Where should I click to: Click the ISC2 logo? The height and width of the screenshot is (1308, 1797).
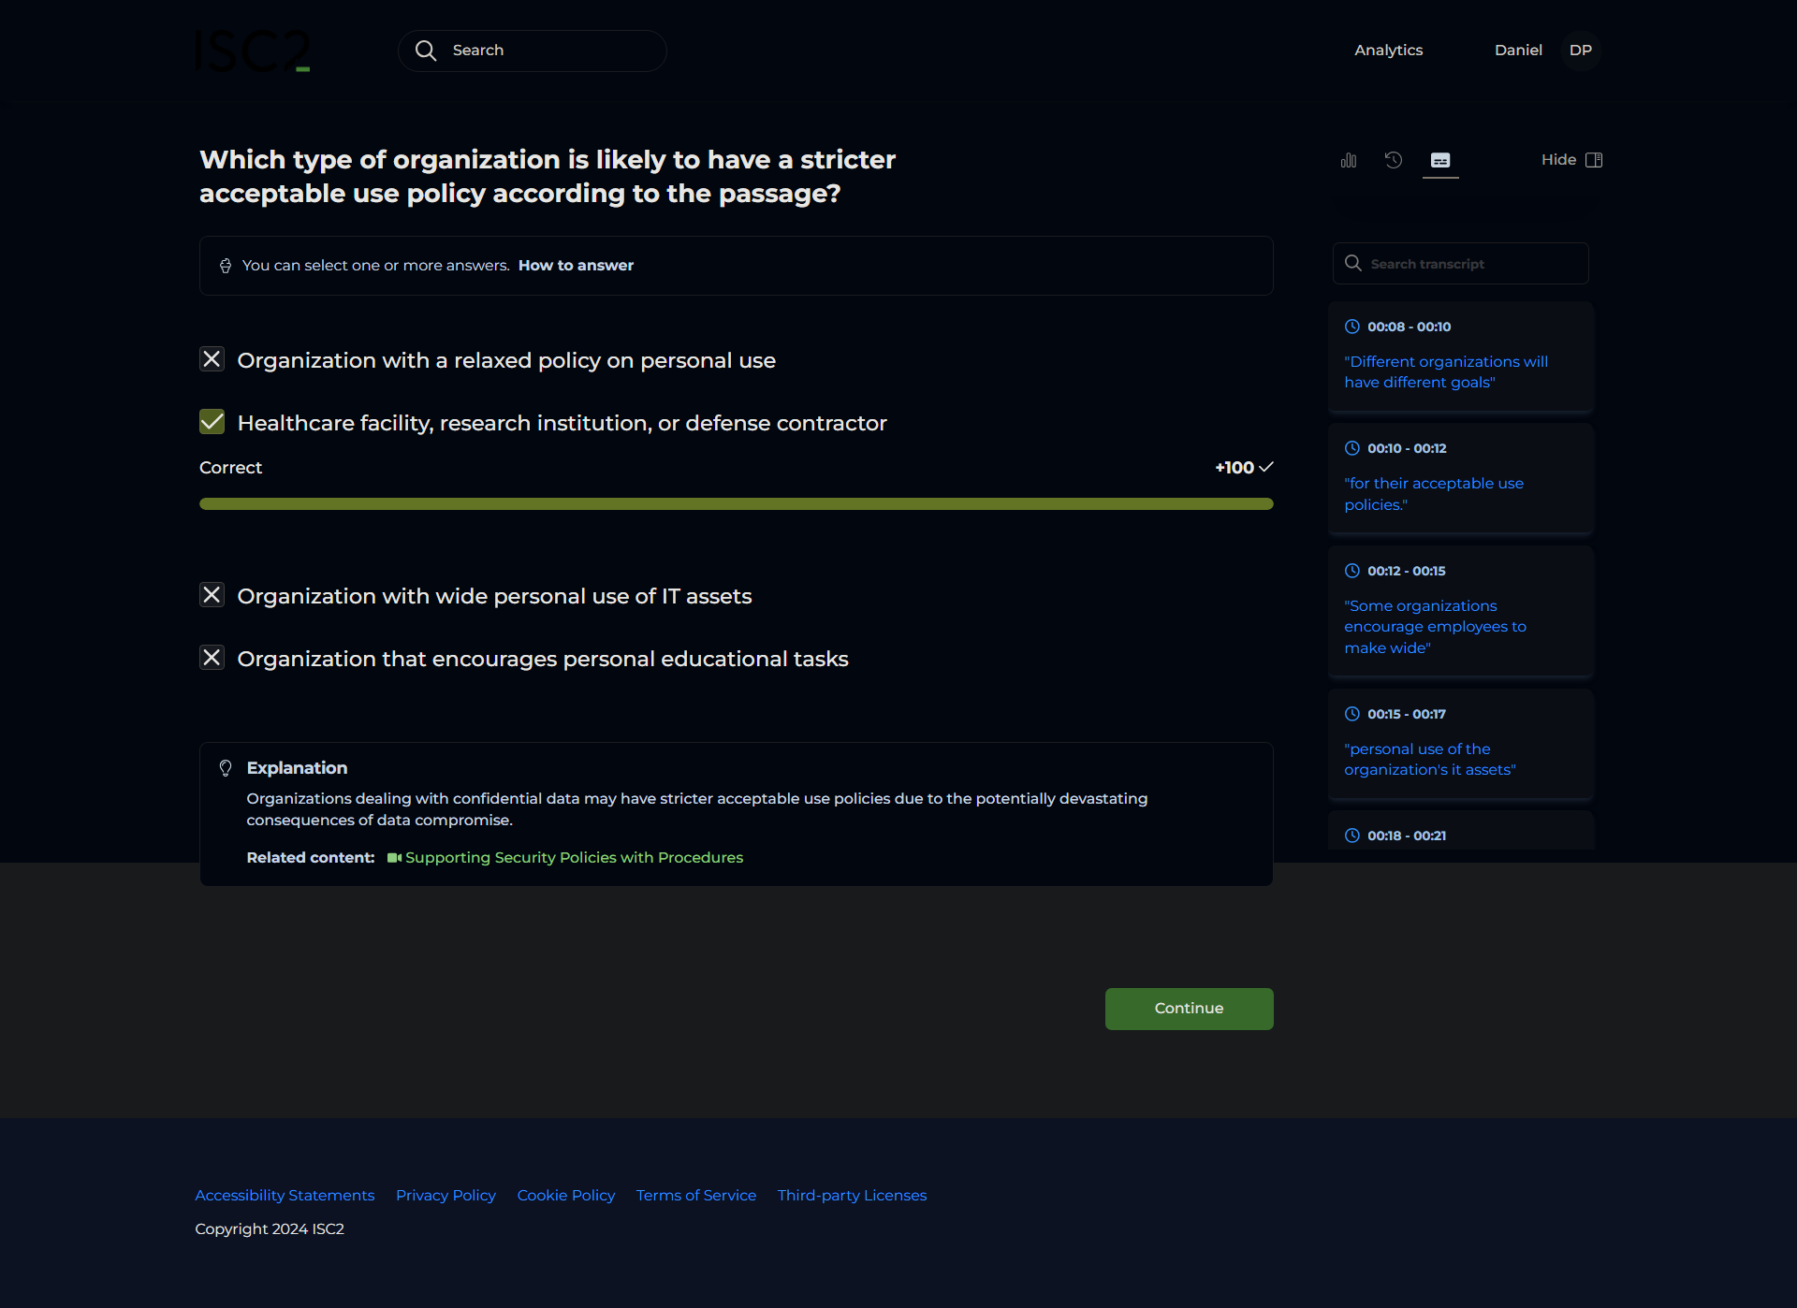coord(253,51)
